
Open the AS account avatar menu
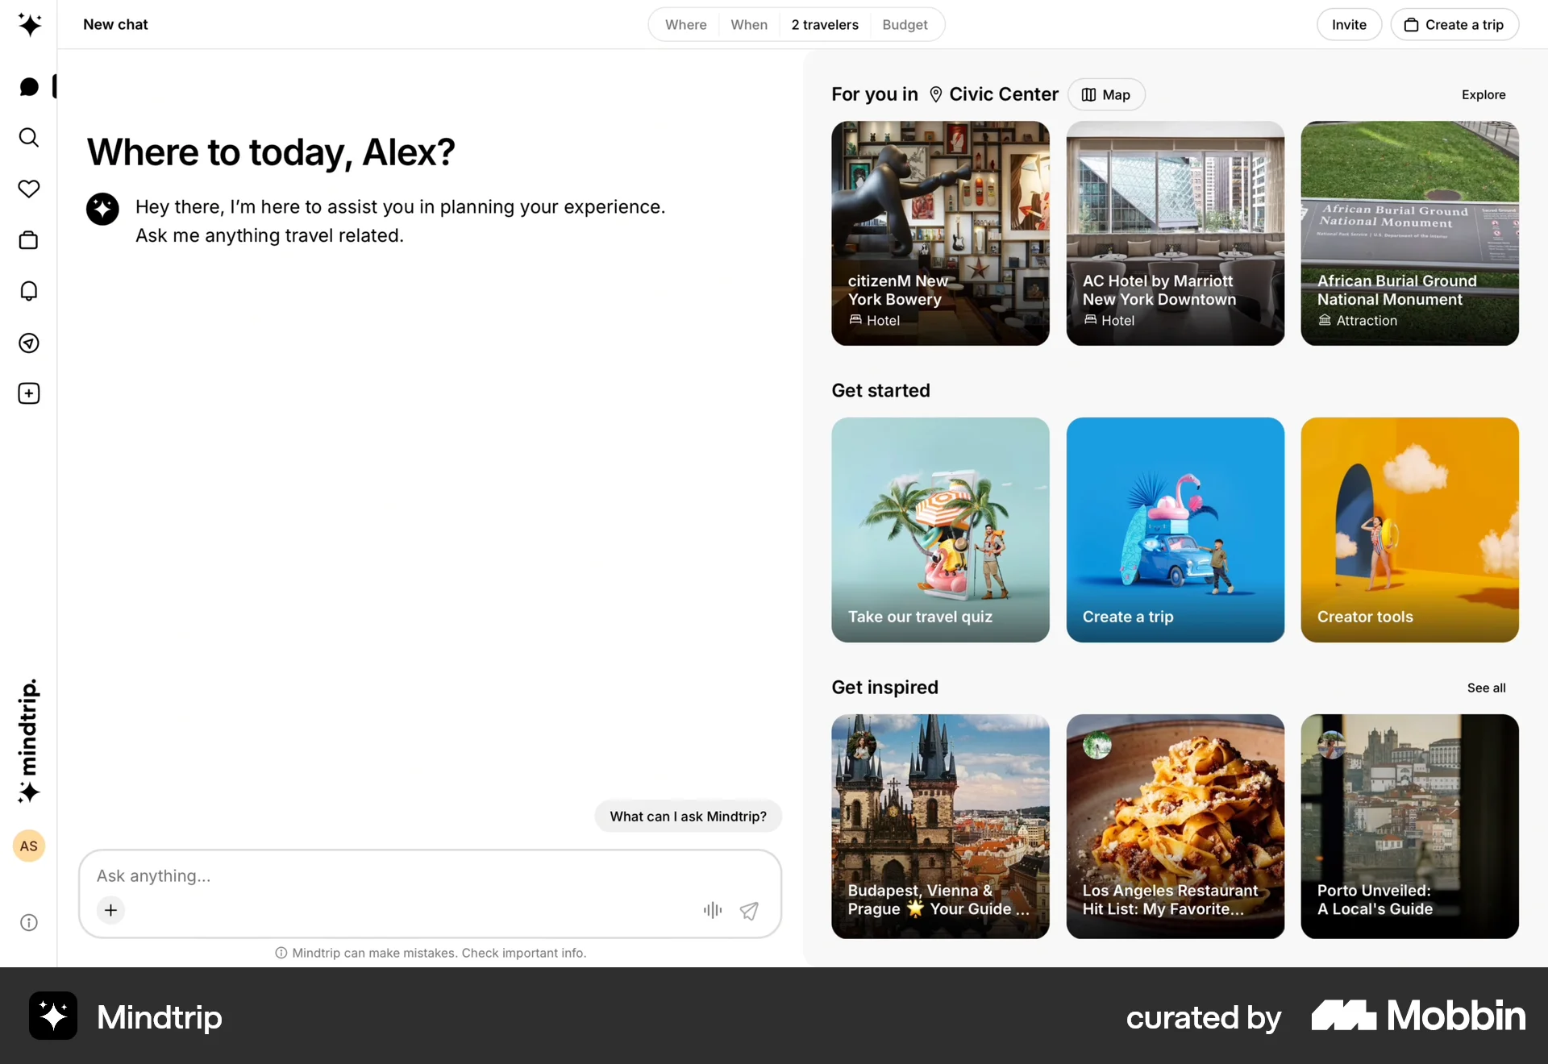[28, 846]
